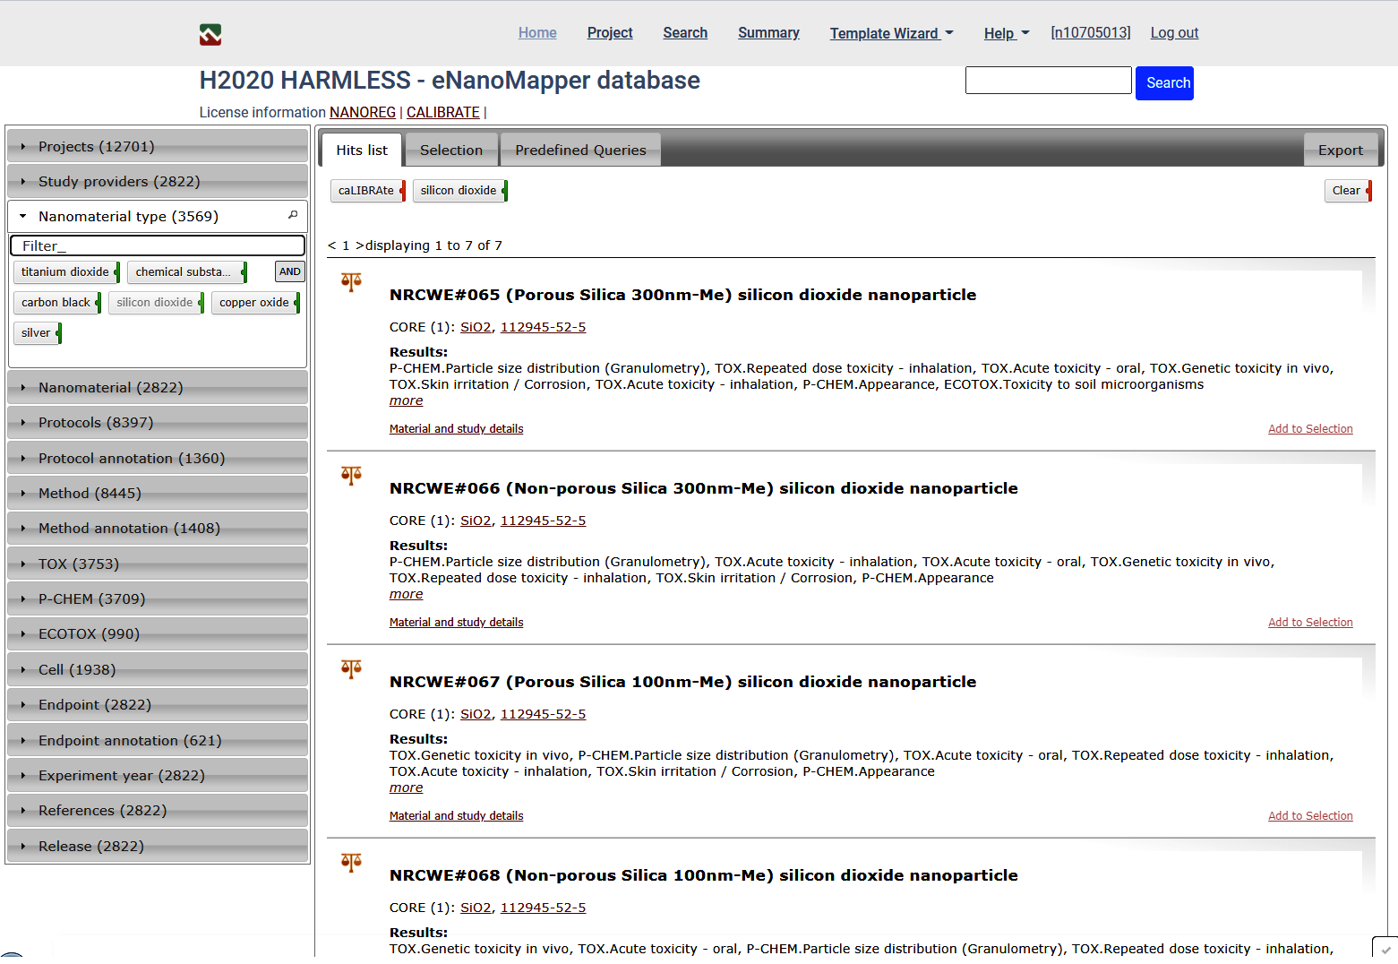Click the eNanoMapper logo icon
Screen dimensions: 1398x964
pyautogui.click(x=210, y=34)
